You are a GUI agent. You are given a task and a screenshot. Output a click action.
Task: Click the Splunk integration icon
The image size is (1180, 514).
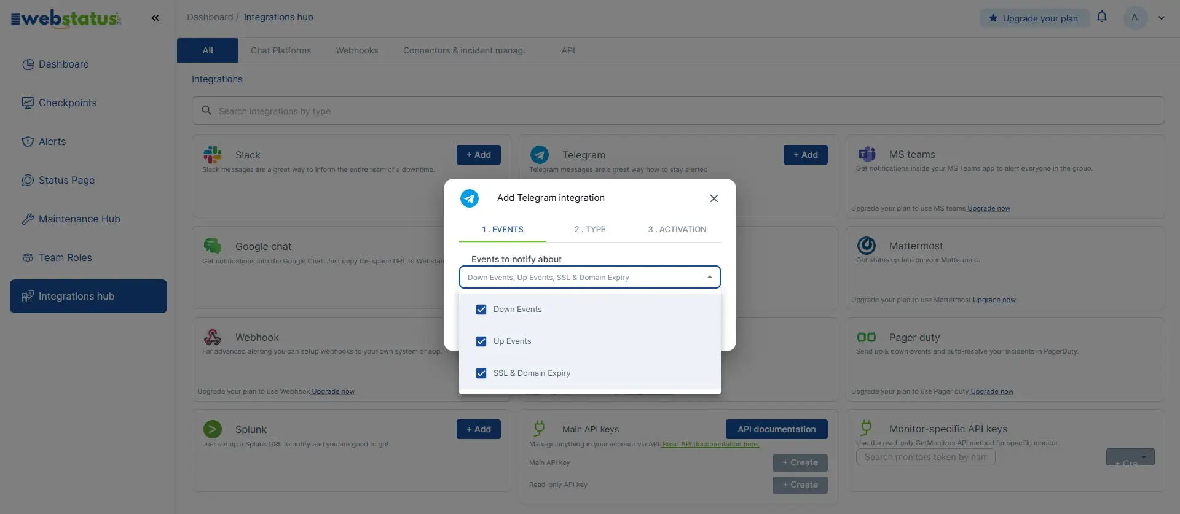tap(213, 429)
